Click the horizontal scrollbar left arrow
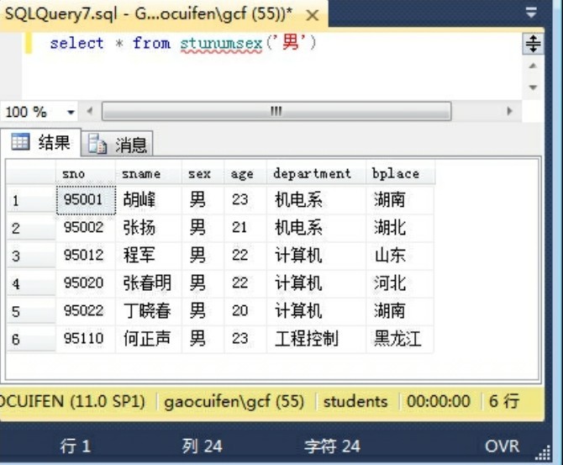 [x=90, y=111]
